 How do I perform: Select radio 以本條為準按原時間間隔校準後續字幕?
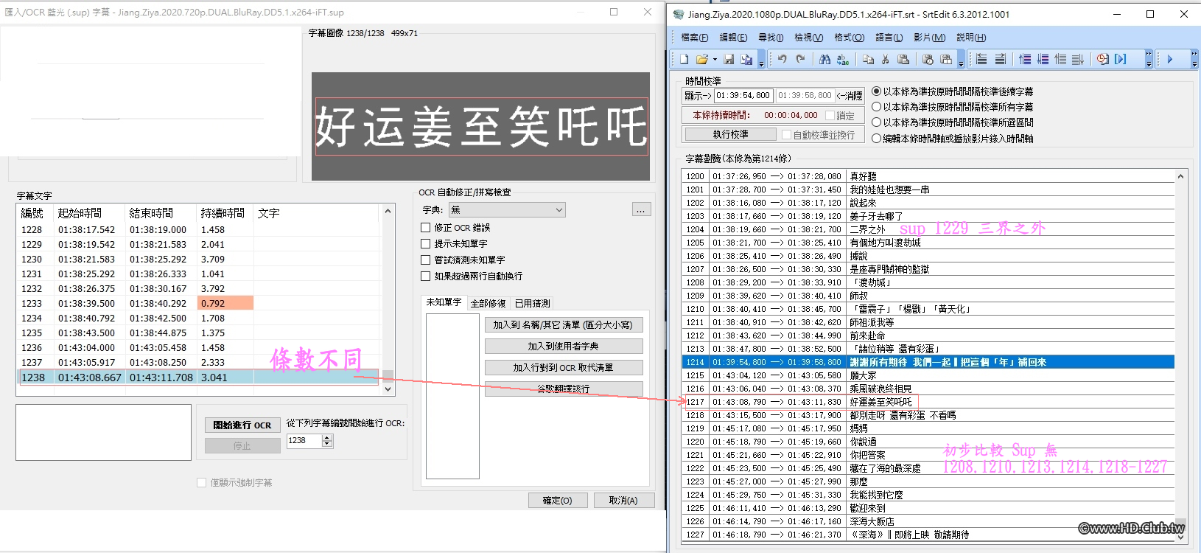[x=877, y=91]
